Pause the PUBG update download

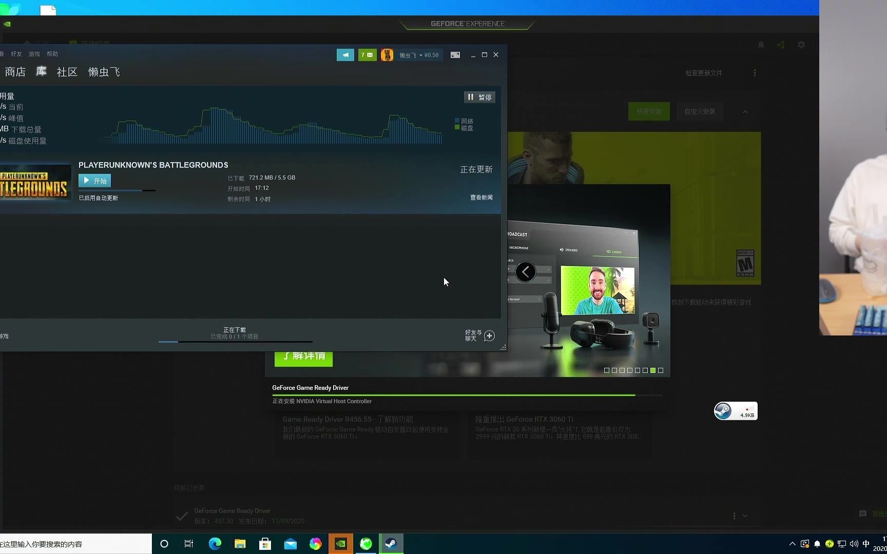[x=479, y=97]
